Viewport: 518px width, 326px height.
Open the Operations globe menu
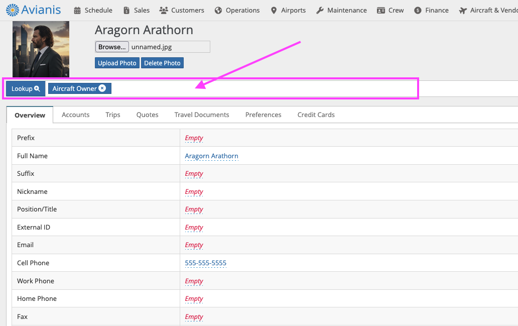[x=237, y=10]
